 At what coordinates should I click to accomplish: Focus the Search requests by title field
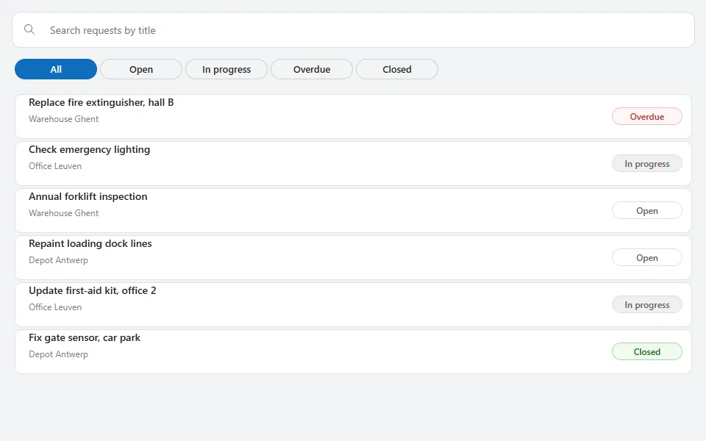353,29
